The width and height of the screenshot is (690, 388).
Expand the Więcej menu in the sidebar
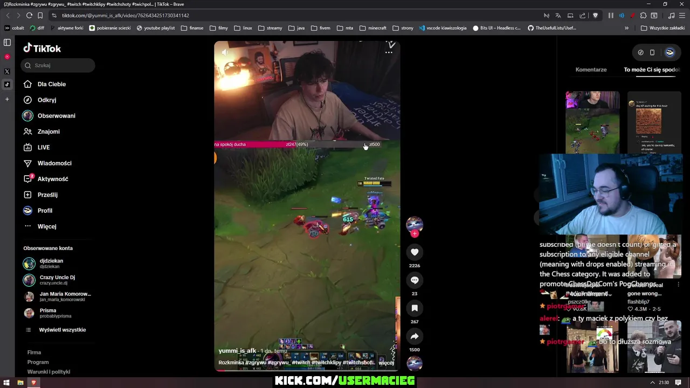40,226
